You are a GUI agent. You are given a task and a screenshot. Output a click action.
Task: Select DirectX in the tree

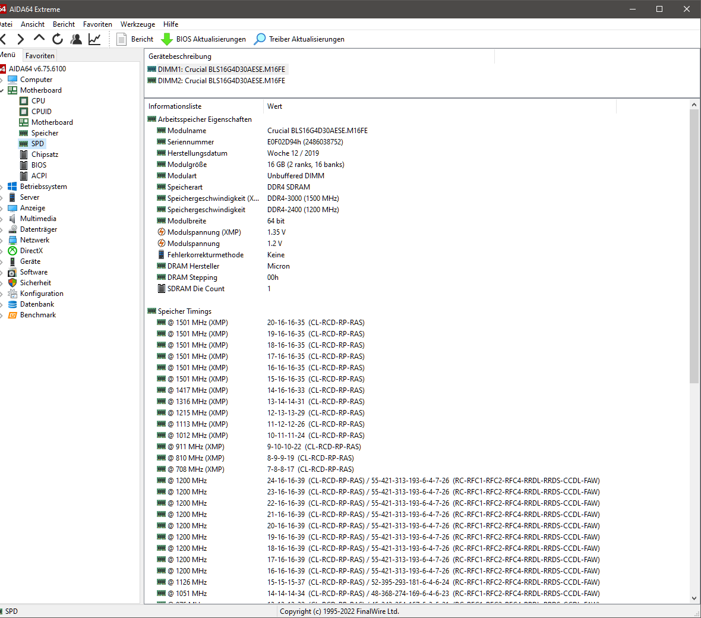pos(31,251)
